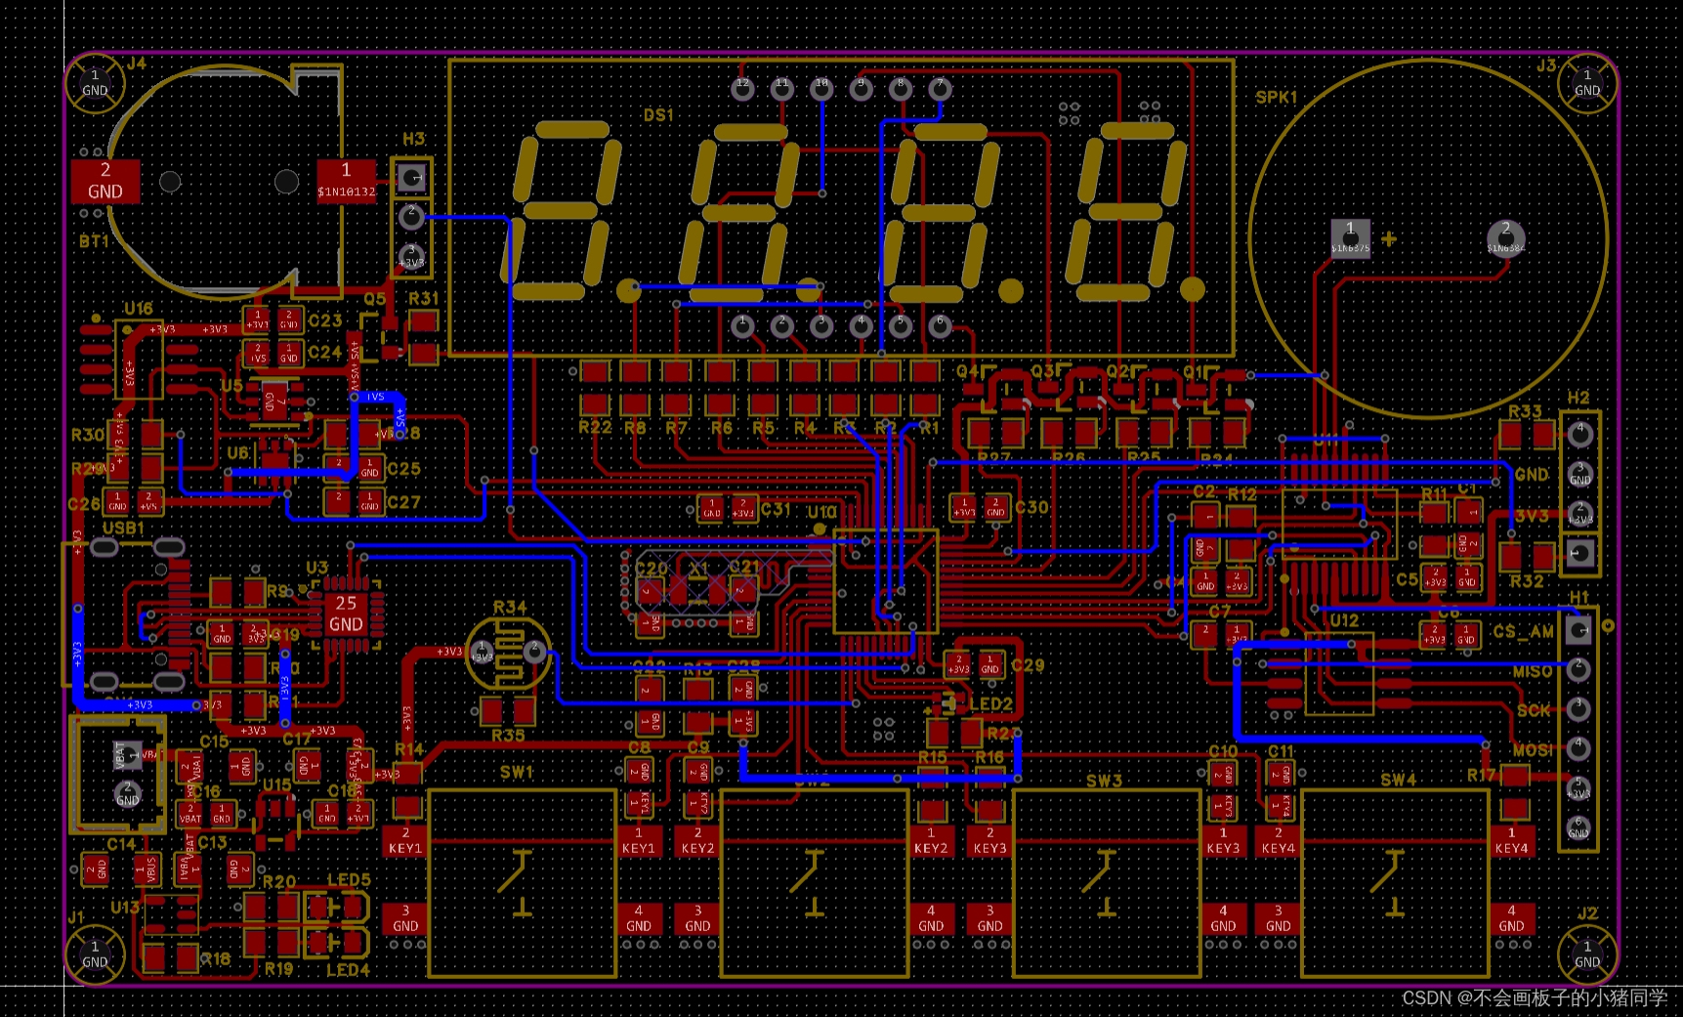Click the SW2 switch symbol
Viewport: 1683px width, 1017px height.
pos(815,884)
